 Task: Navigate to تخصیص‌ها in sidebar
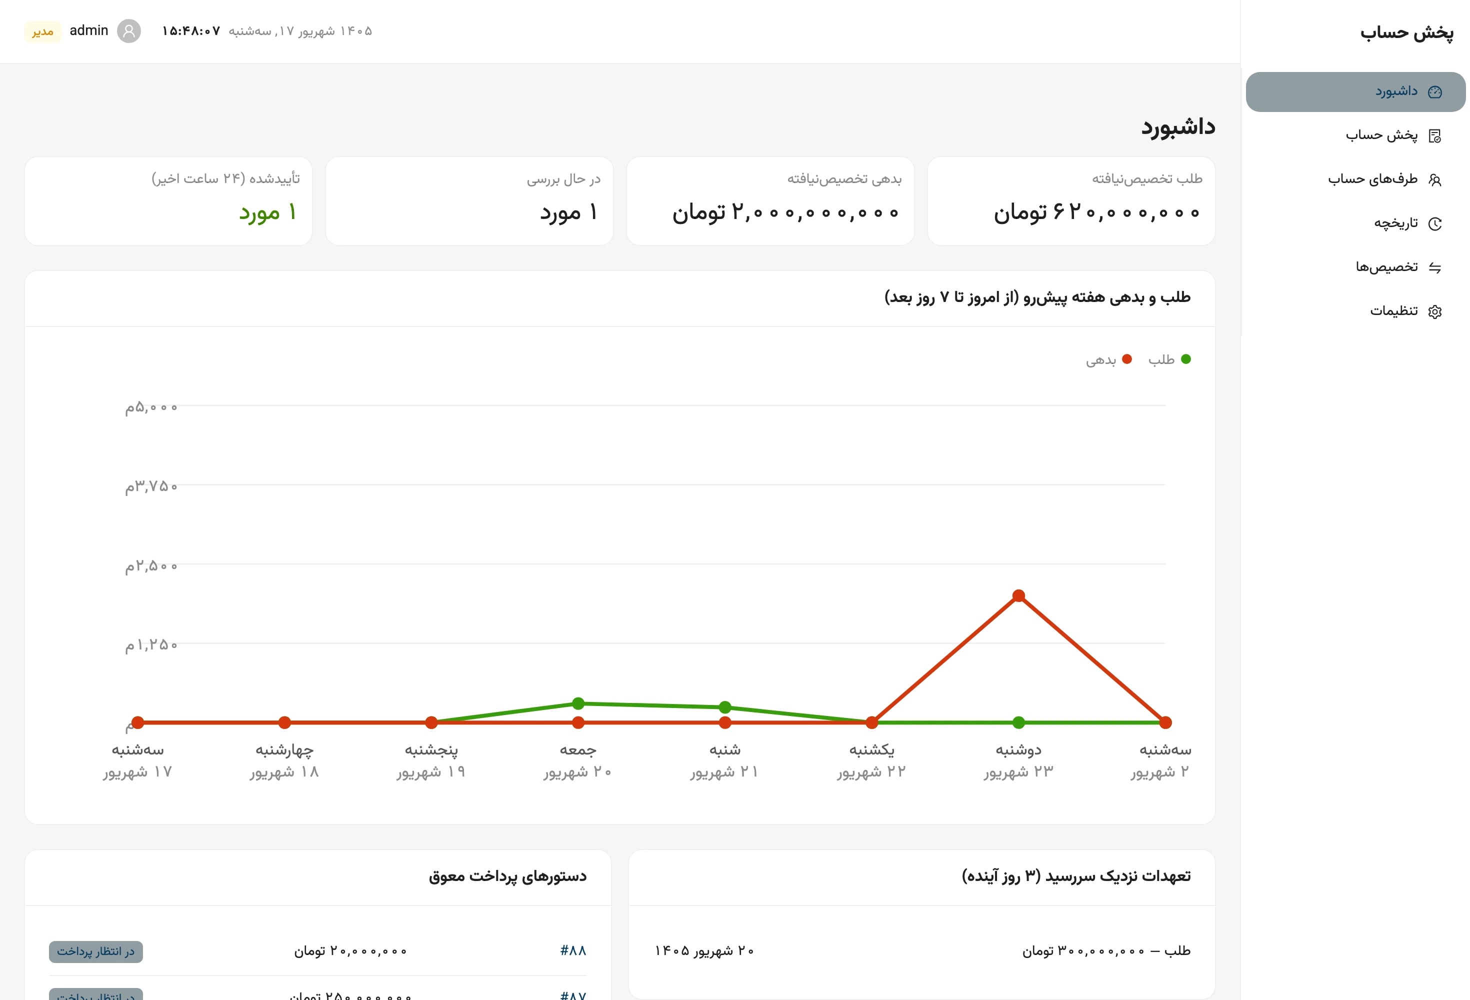point(1355,267)
